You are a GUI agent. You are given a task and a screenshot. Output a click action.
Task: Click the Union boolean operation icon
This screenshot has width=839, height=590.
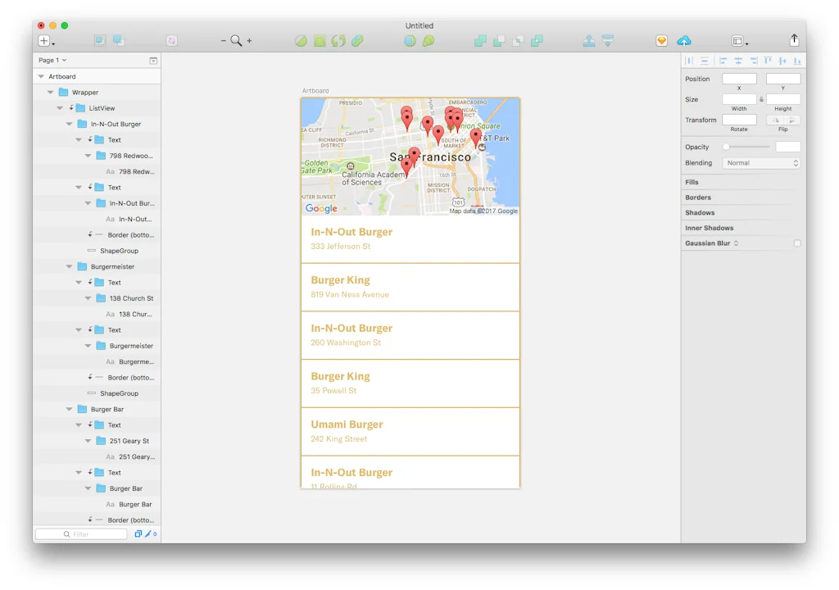(x=480, y=41)
